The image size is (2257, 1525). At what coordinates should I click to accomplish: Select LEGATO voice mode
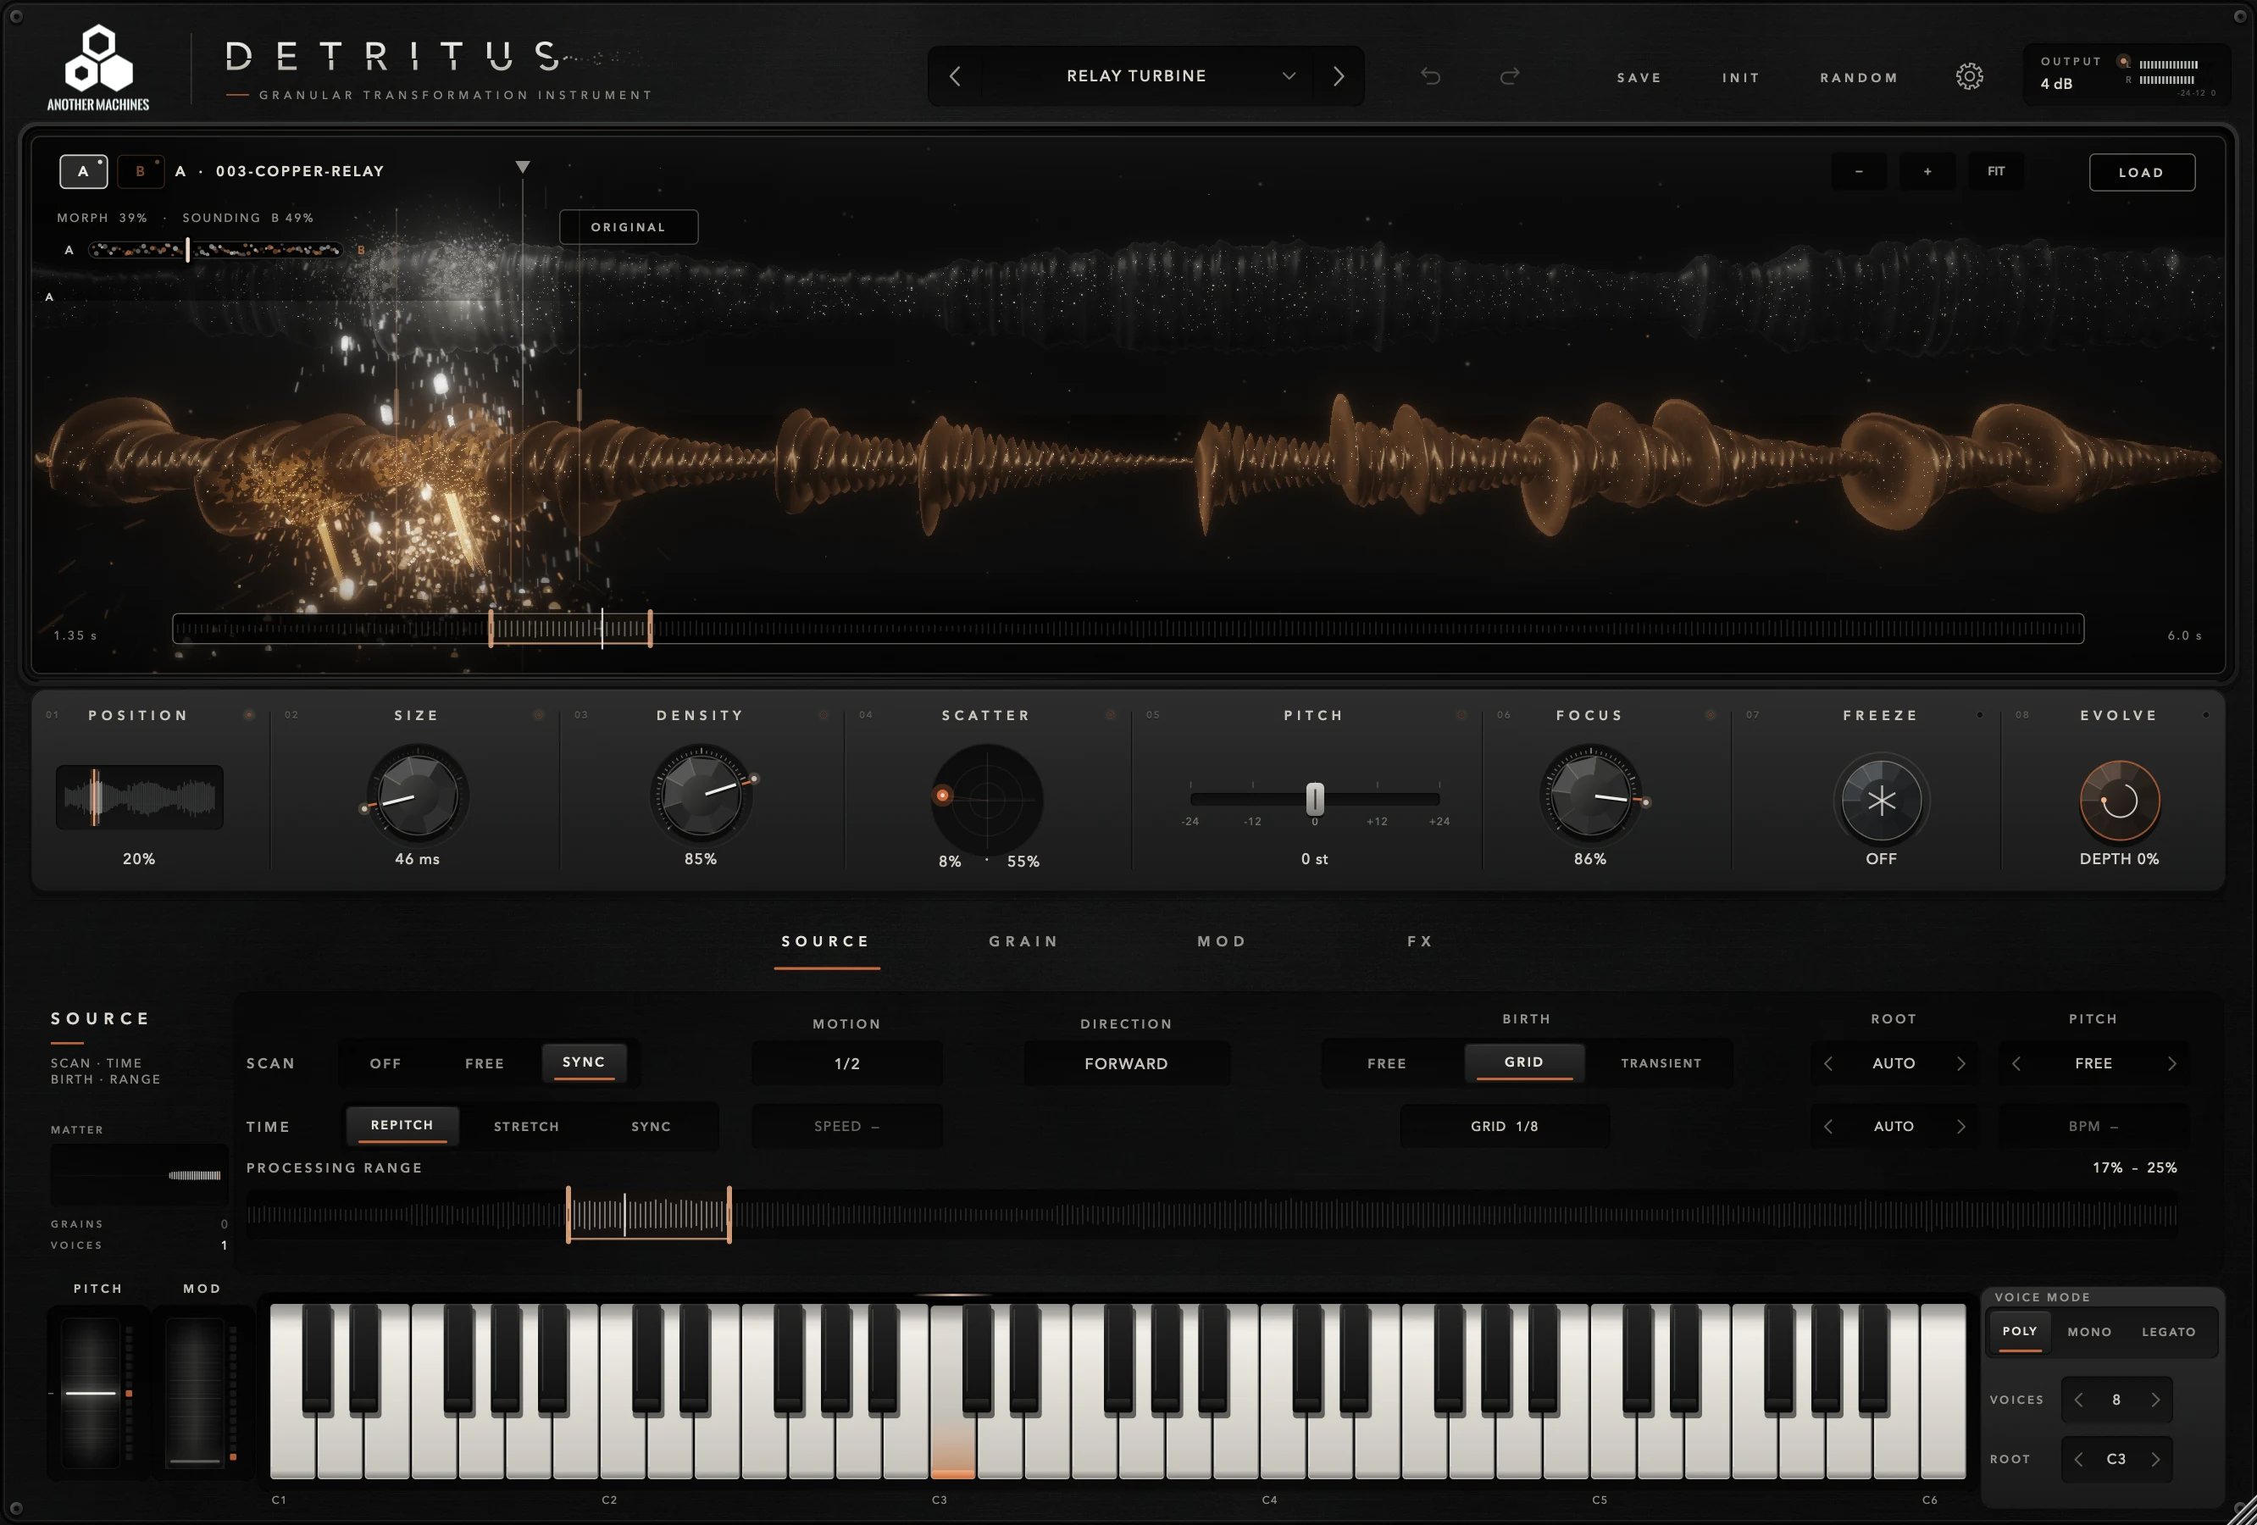click(x=2169, y=1332)
